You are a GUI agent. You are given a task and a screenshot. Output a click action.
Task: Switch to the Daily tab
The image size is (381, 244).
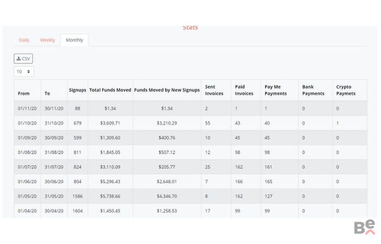coord(24,40)
